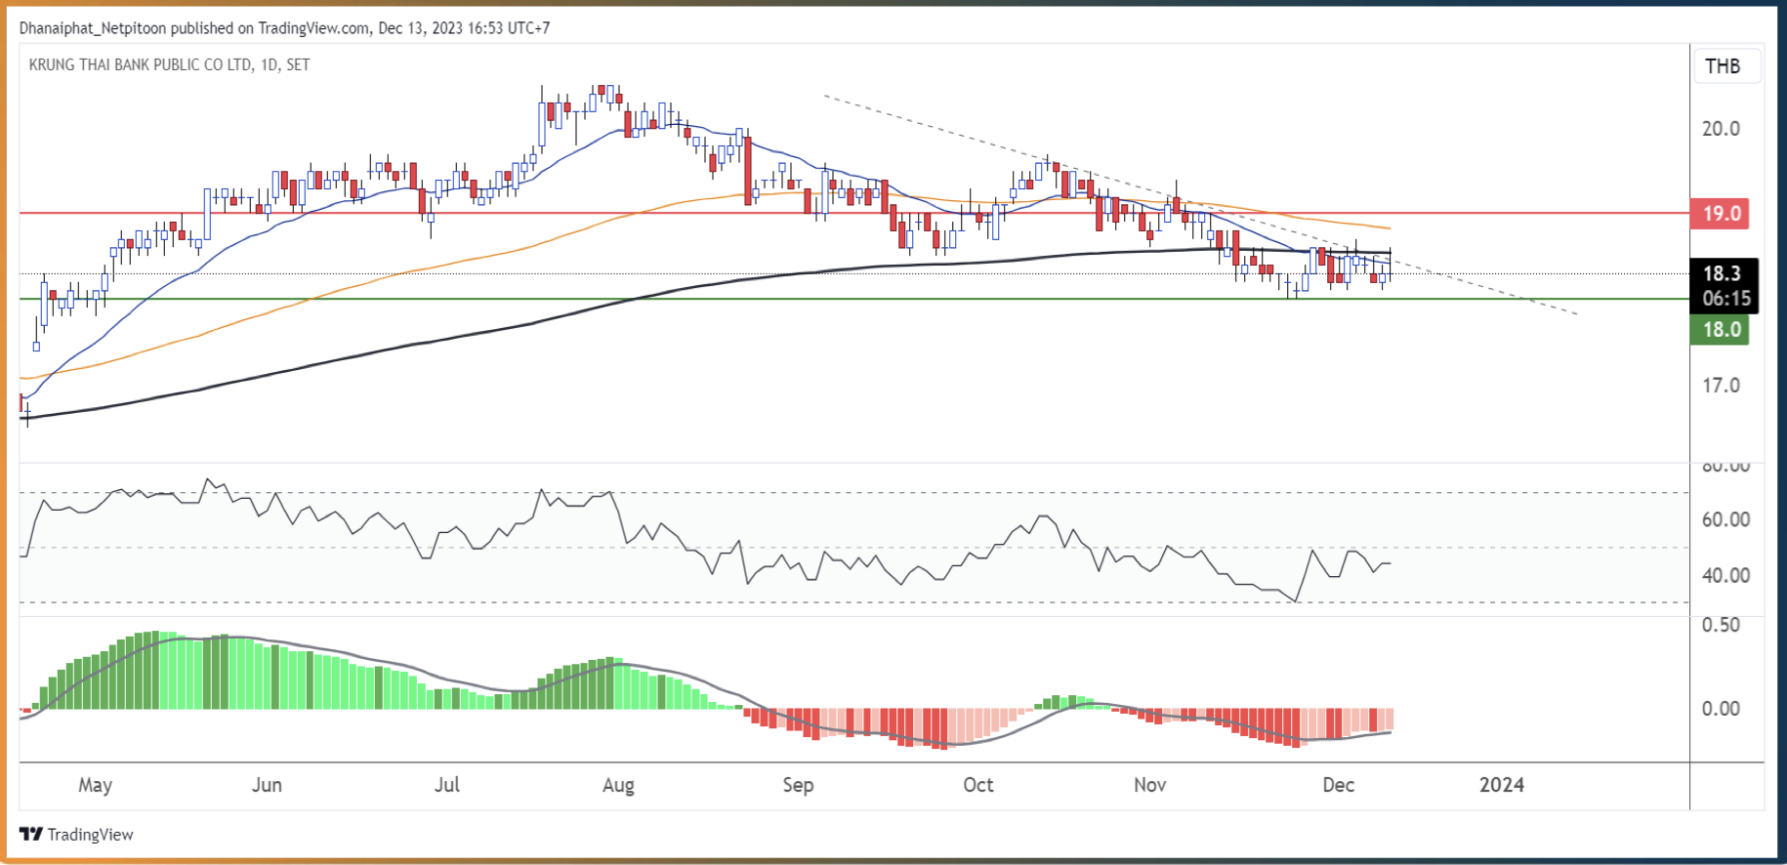Click the 60.00 RSI axis value
The width and height of the screenshot is (1787, 865).
[x=1725, y=519]
